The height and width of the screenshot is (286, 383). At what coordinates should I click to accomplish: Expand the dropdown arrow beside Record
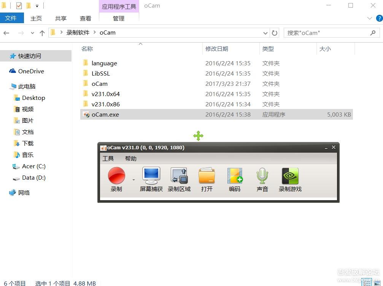133,179
